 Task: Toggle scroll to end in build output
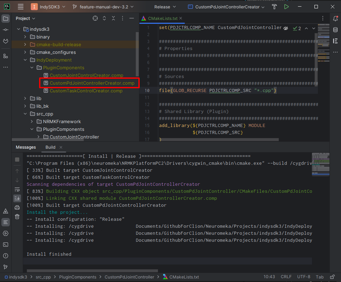coord(17,198)
